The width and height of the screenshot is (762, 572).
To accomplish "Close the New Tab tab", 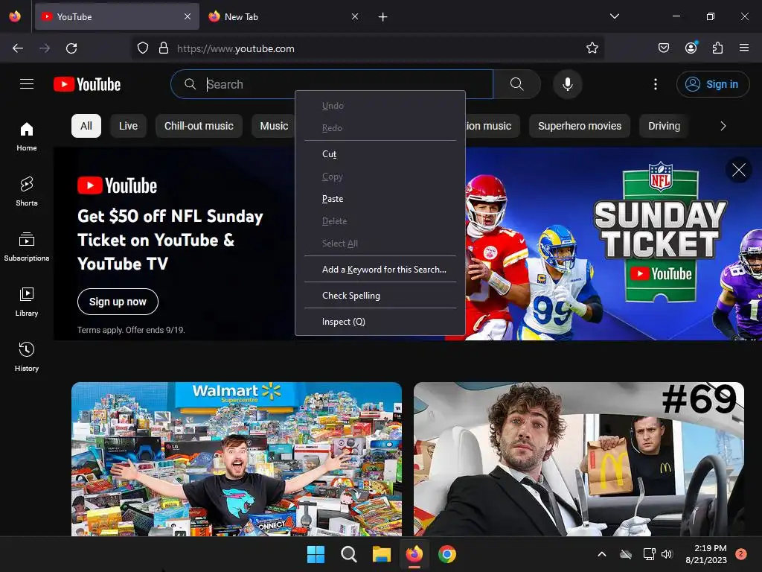I will (x=355, y=17).
